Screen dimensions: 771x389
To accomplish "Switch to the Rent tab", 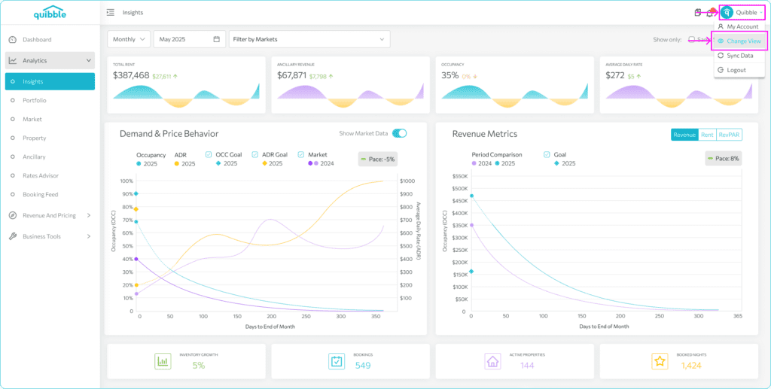I will coord(707,135).
